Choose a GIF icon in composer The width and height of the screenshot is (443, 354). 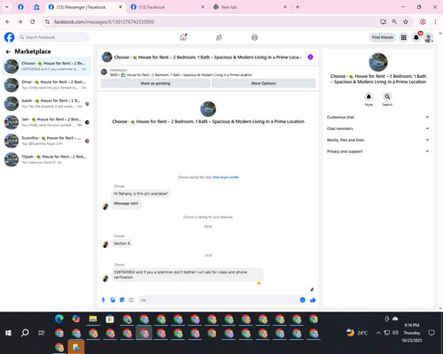click(x=131, y=300)
